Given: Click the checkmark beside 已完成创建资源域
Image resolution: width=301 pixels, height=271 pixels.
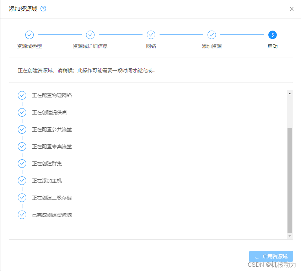Looking at the screenshot, I should [x=22, y=215].
